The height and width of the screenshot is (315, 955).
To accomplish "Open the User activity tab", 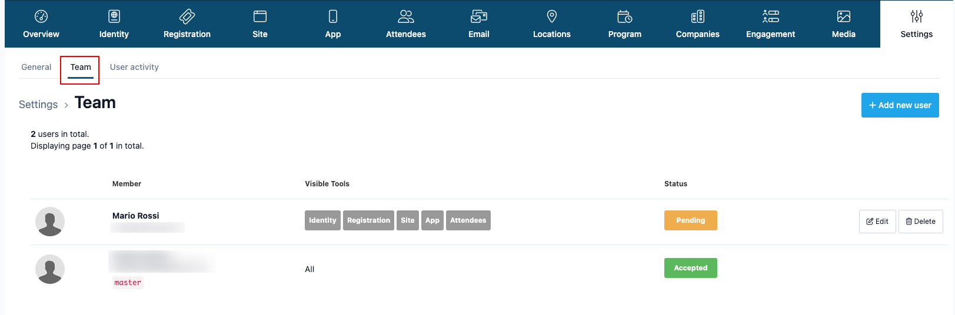I will pyautogui.click(x=134, y=67).
